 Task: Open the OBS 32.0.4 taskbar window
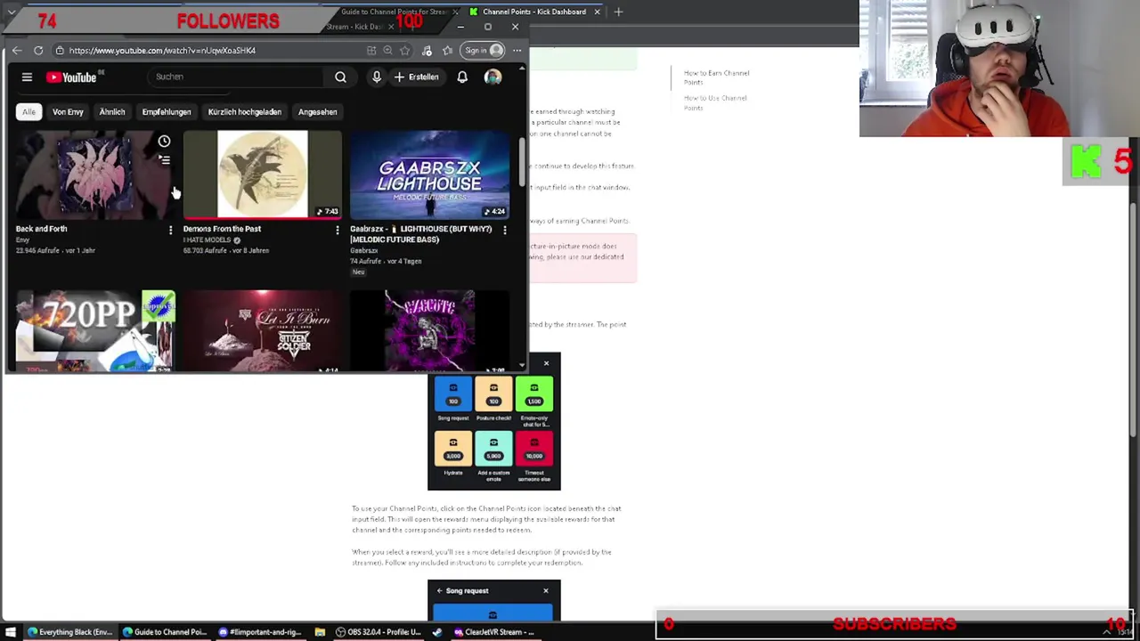pos(378,632)
